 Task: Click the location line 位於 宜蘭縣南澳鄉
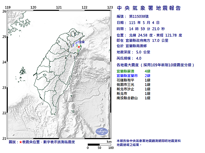[132, 46]
